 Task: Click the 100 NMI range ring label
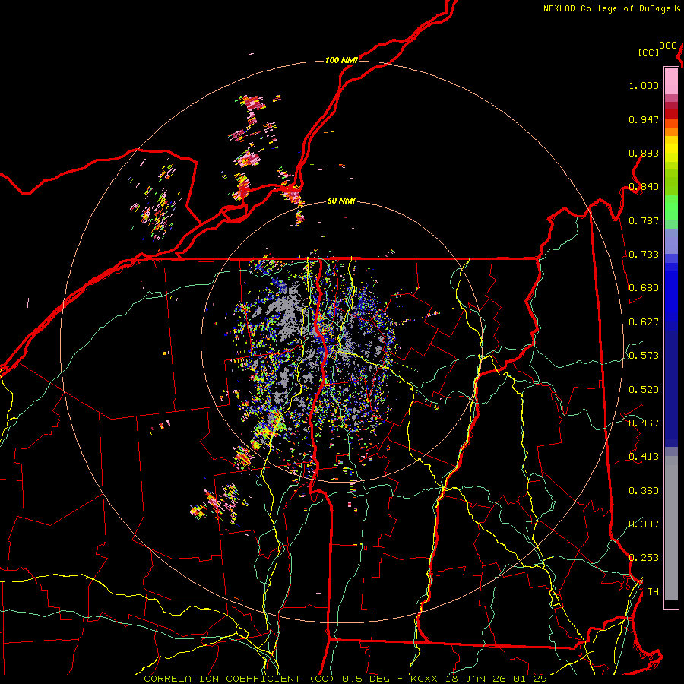341,60
